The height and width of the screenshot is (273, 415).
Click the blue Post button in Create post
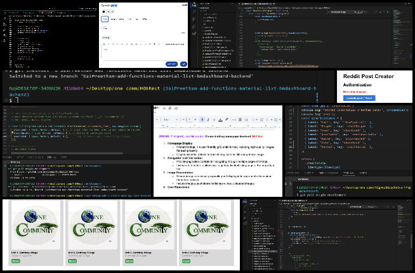[183, 64]
